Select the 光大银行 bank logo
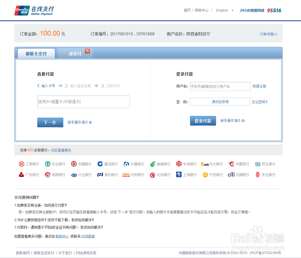The height and width of the screenshot is (258, 301). click(205, 164)
